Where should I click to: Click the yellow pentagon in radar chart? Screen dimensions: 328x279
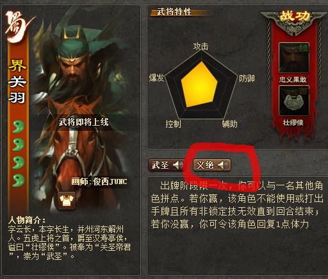[199, 85]
